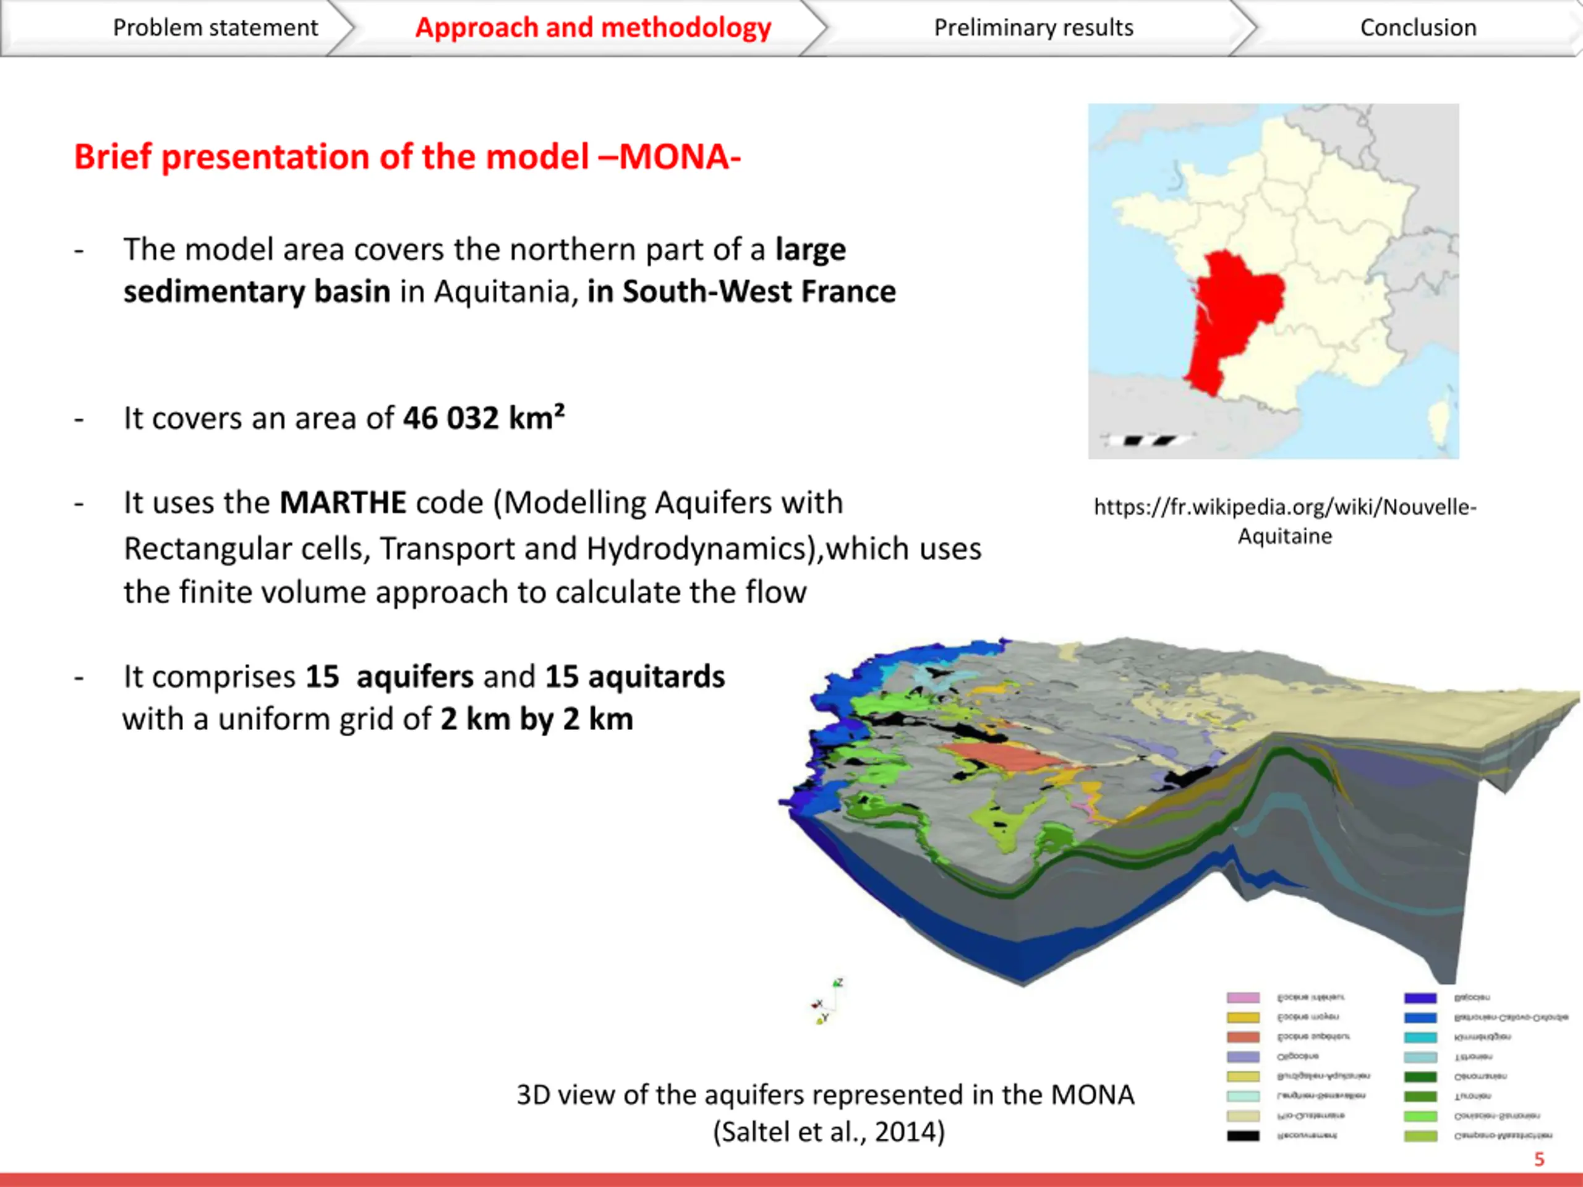Pick the dark green legend swatch
1583x1187 pixels.
coord(1420,1077)
